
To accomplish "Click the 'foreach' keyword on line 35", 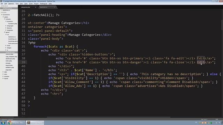I will (x=40, y=47).
